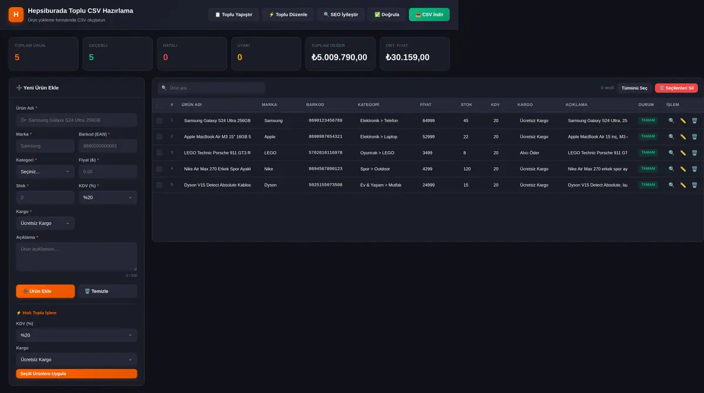704x393 pixels.
Task: Select the Apple MacBook Air row checkbox
Action: click(x=159, y=137)
